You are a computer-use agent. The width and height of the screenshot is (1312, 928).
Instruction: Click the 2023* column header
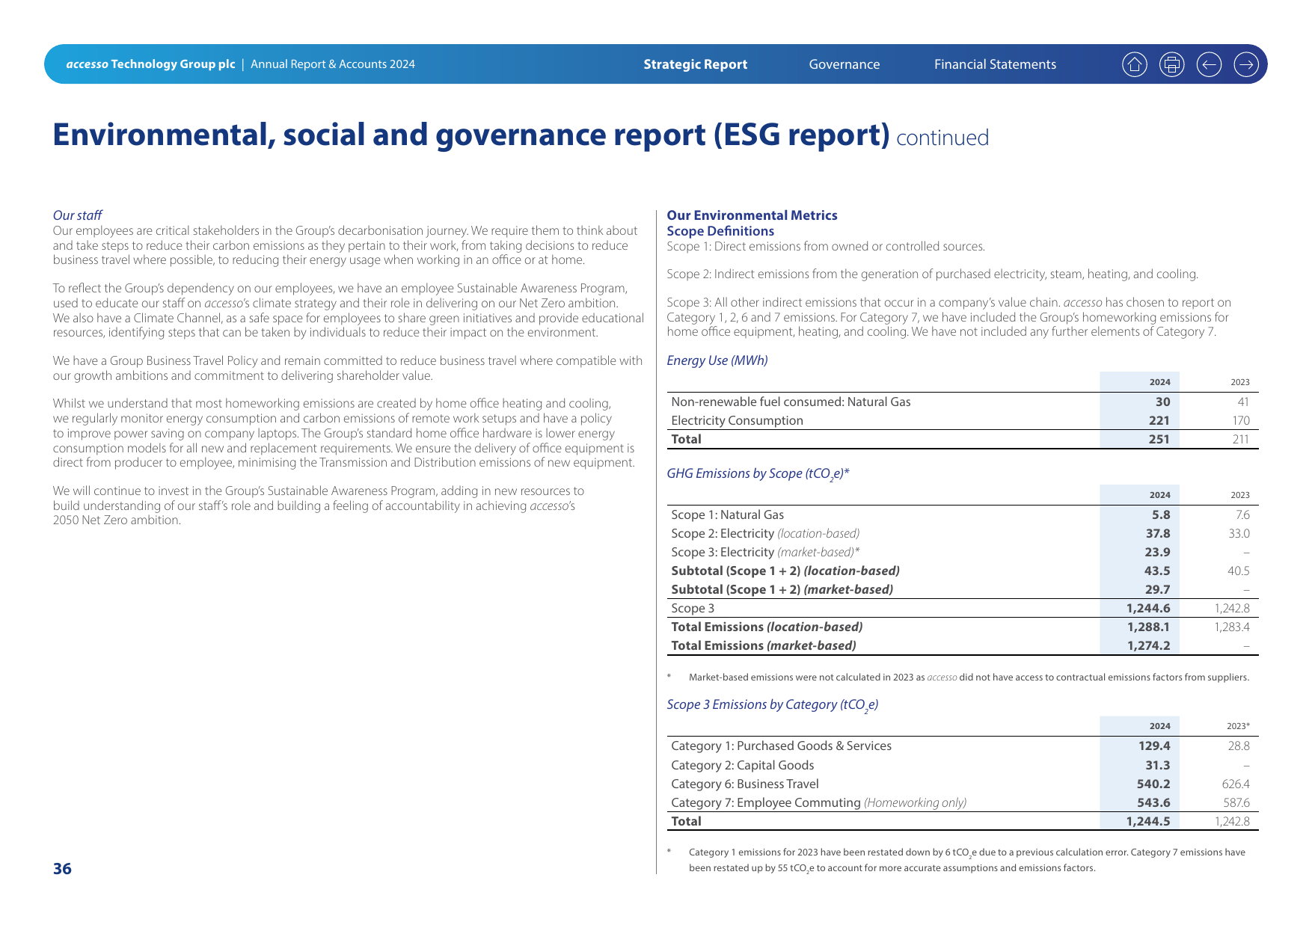[1238, 726]
